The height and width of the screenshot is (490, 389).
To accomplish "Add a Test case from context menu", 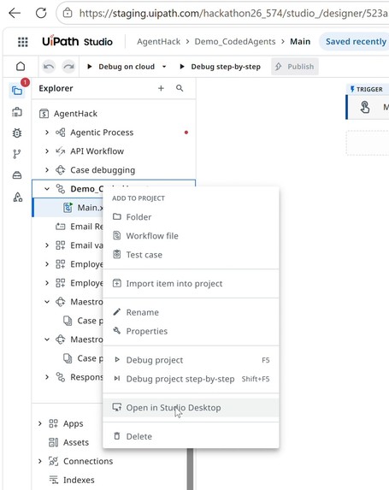I will tap(191, 255).
